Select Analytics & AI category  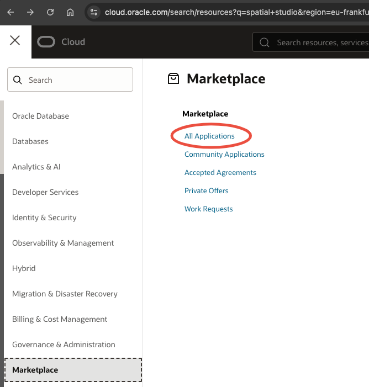point(36,167)
